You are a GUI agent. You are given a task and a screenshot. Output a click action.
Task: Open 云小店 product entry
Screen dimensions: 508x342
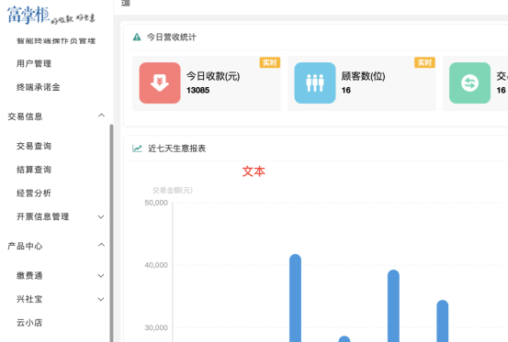click(x=29, y=323)
